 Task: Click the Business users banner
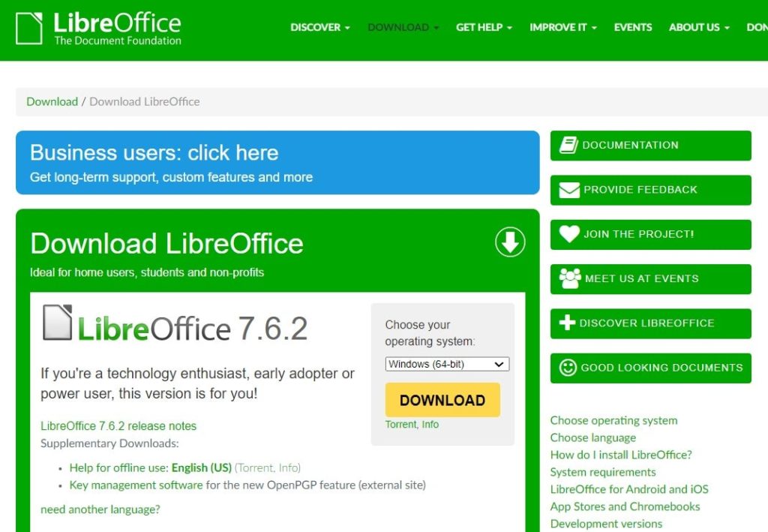point(277,163)
